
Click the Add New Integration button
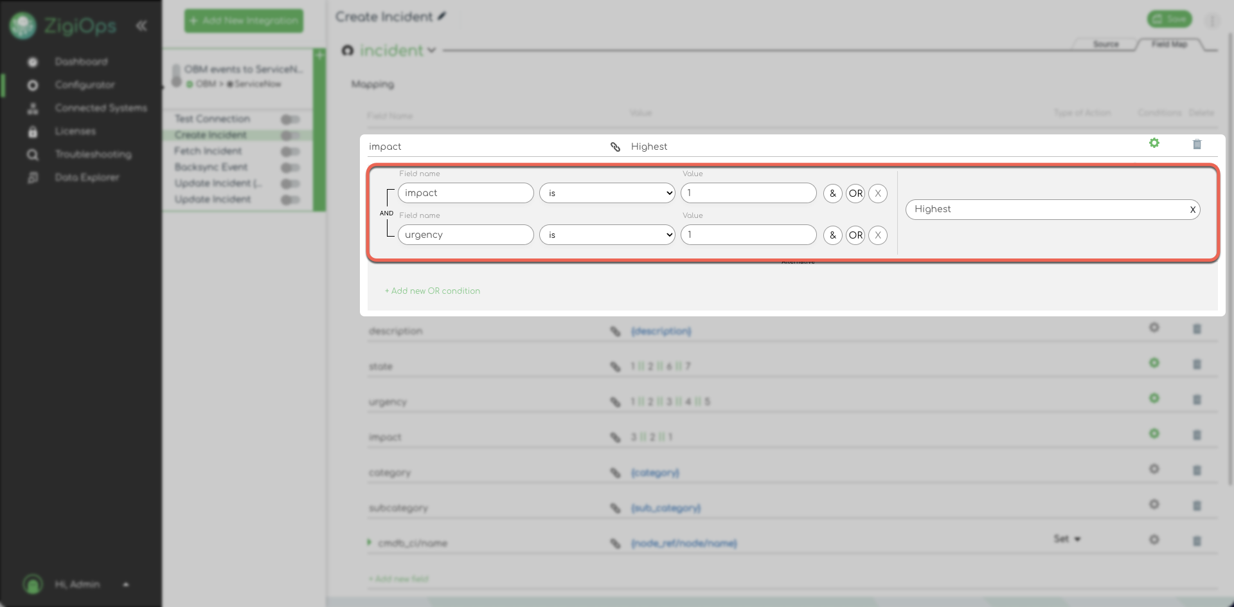244,21
